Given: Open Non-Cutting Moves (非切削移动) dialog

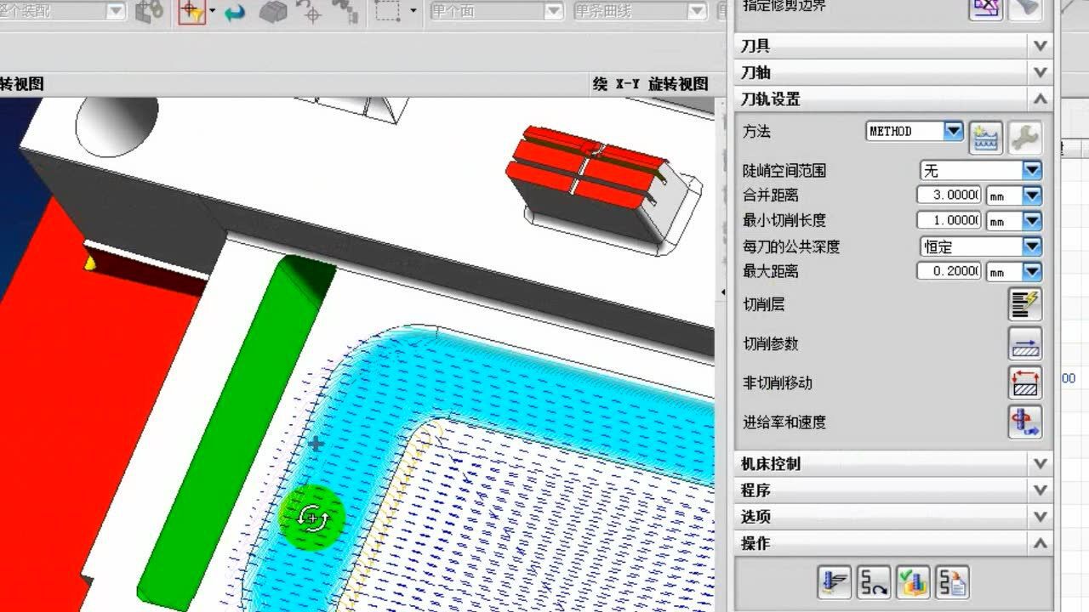Looking at the screenshot, I should pos(1024,383).
